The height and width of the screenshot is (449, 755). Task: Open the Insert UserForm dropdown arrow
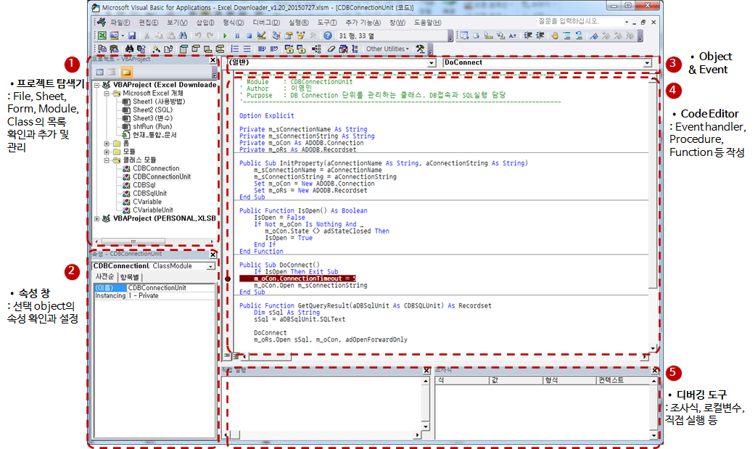(123, 36)
